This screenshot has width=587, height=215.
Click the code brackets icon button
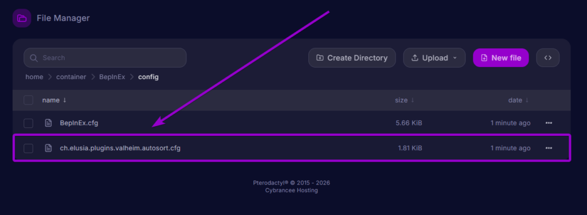pyautogui.click(x=547, y=58)
